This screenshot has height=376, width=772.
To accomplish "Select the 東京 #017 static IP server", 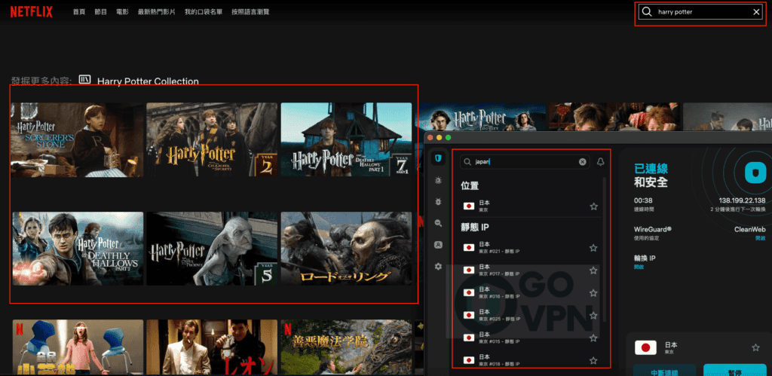I will coord(531,271).
